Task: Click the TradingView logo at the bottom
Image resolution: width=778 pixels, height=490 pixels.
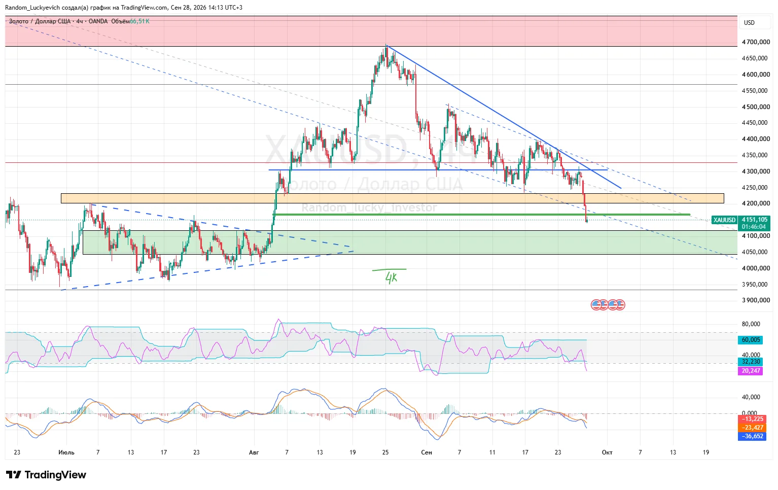Action: 46,475
